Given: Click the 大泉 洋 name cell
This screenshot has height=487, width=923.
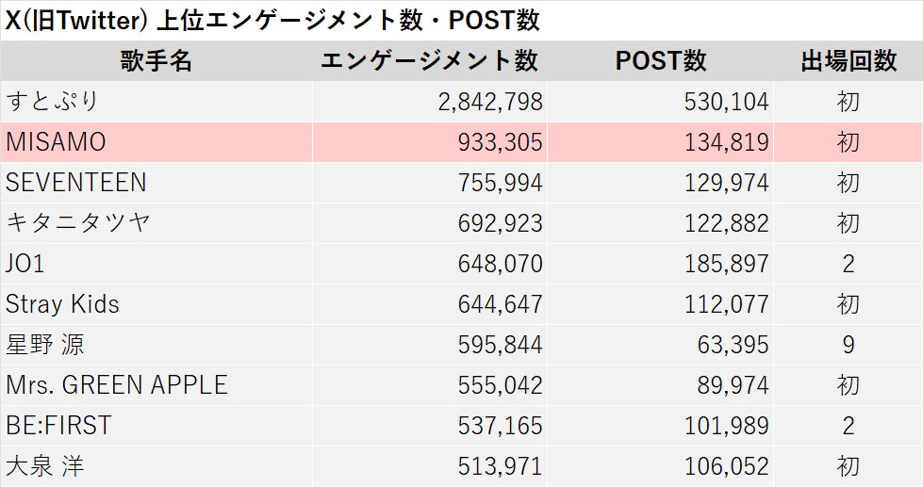Looking at the screenshot, I should click(x=45, y=466).
